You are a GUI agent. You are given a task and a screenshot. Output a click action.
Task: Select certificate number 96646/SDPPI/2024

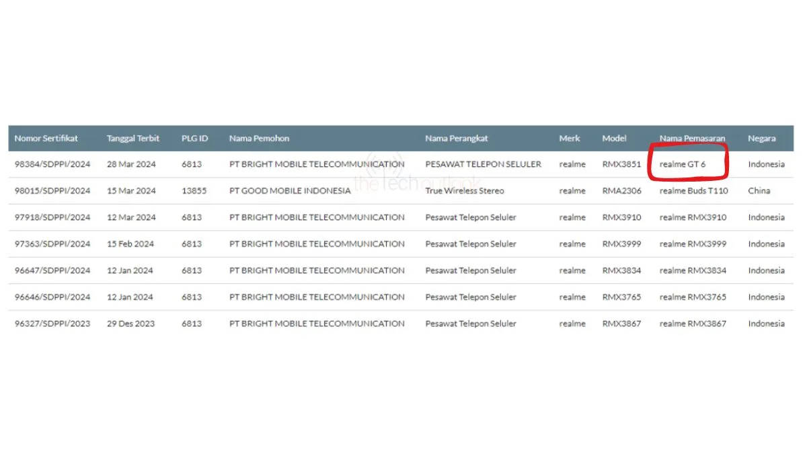pyautogui.click(x=52, y=297)
